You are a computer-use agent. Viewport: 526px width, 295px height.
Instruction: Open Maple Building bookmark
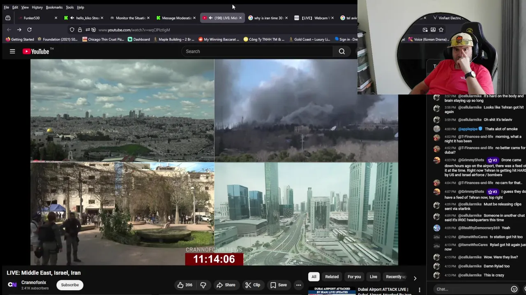tap(174, 39)
